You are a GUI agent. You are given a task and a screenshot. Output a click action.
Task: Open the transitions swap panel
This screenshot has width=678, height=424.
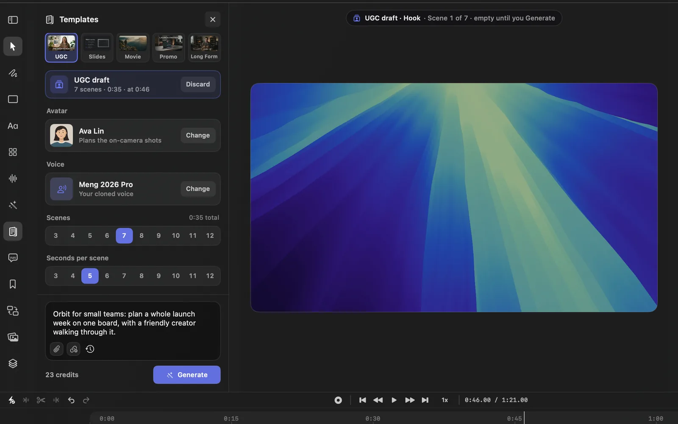click(13, 311)
